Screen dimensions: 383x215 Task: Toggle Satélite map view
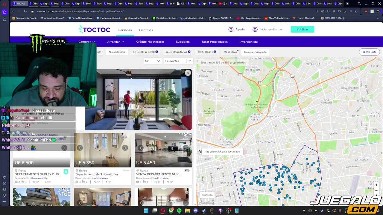pos(207,195)
